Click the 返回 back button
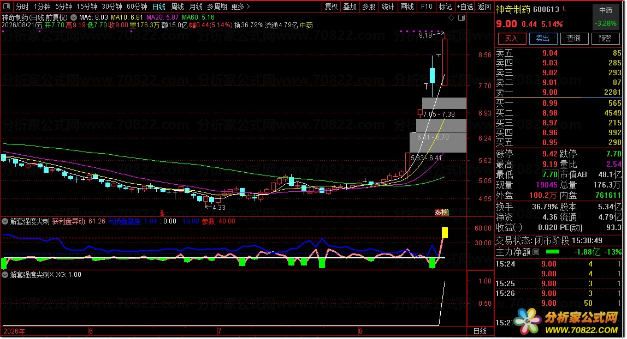 (x=484, y=7)
